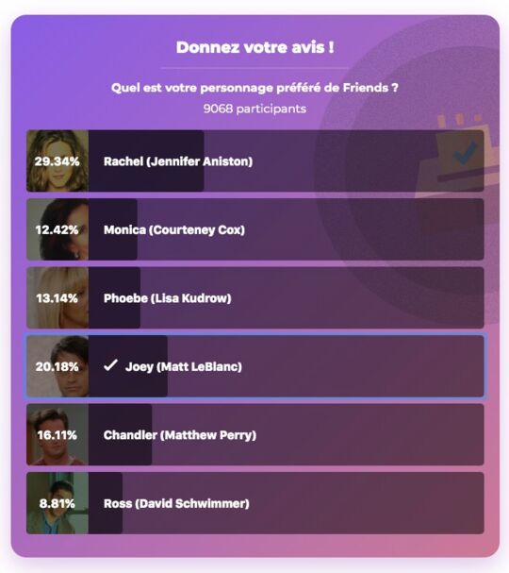This screenshot has width=509, height=573.
Task: Click the 'Donnez votre avis !' heading
Action: [x=254, y=47]
